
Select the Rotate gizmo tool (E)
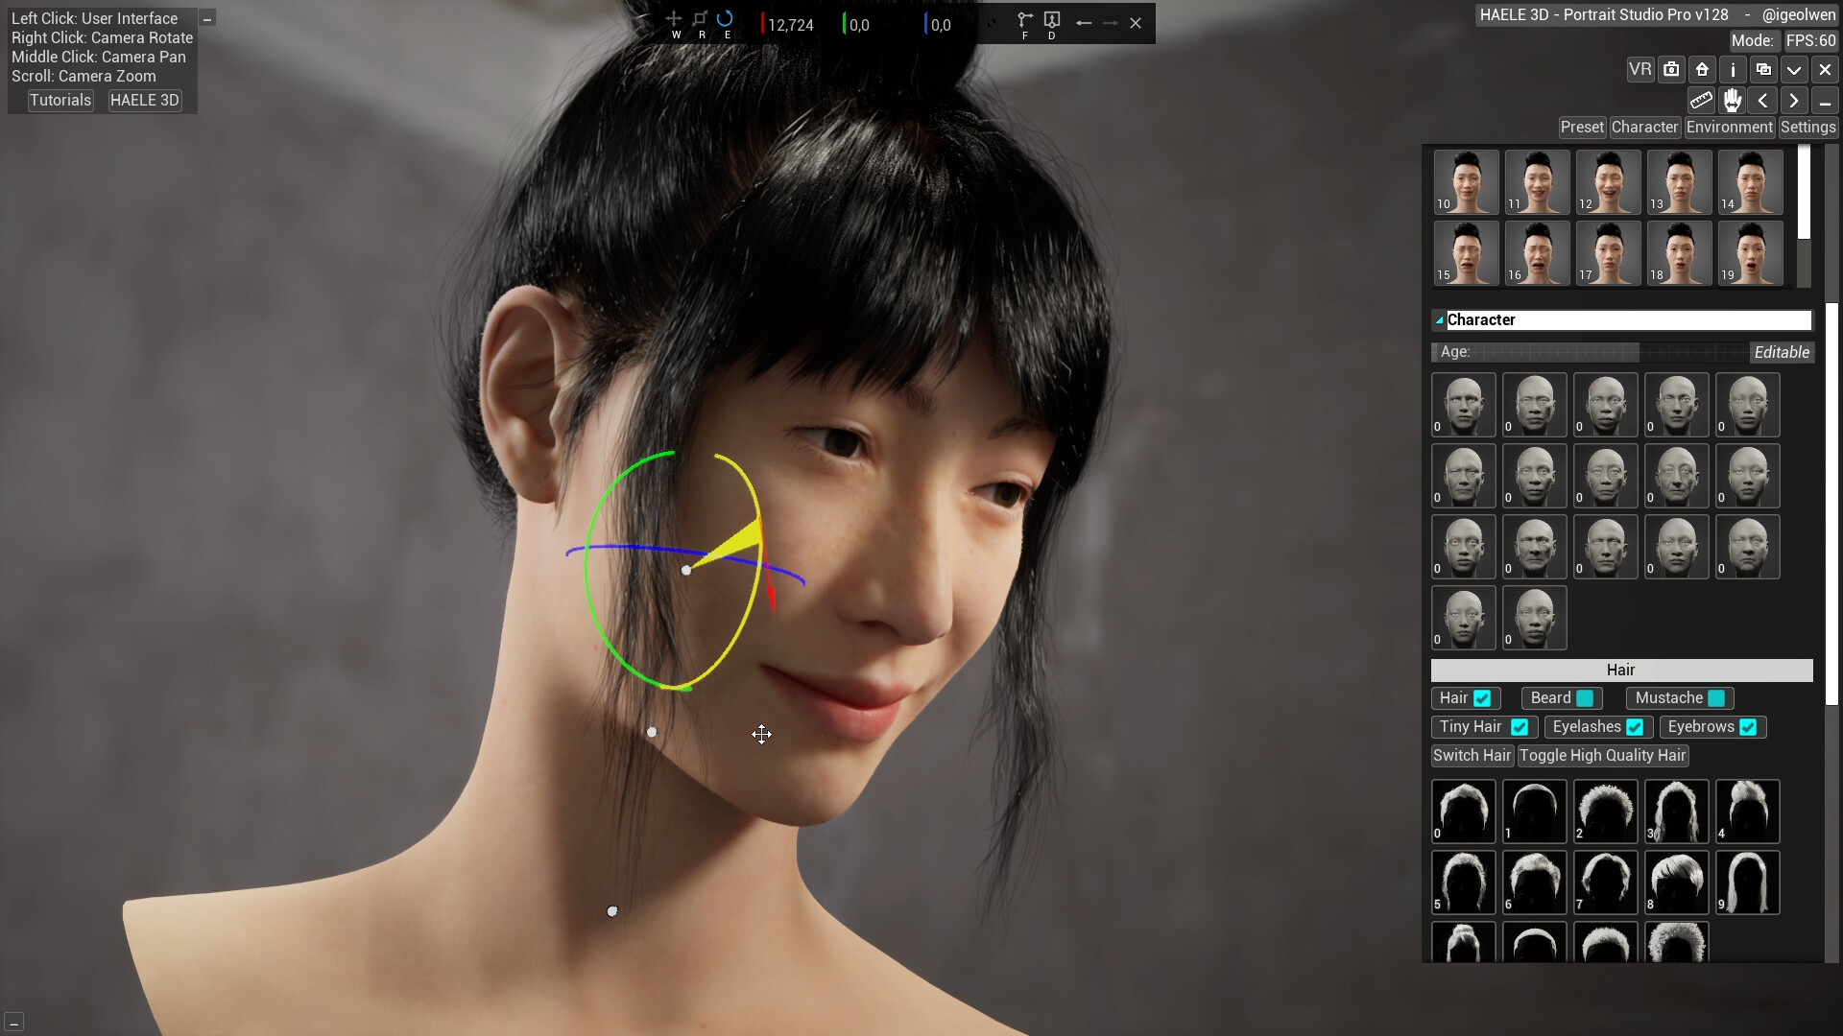[x=727, y=19]
